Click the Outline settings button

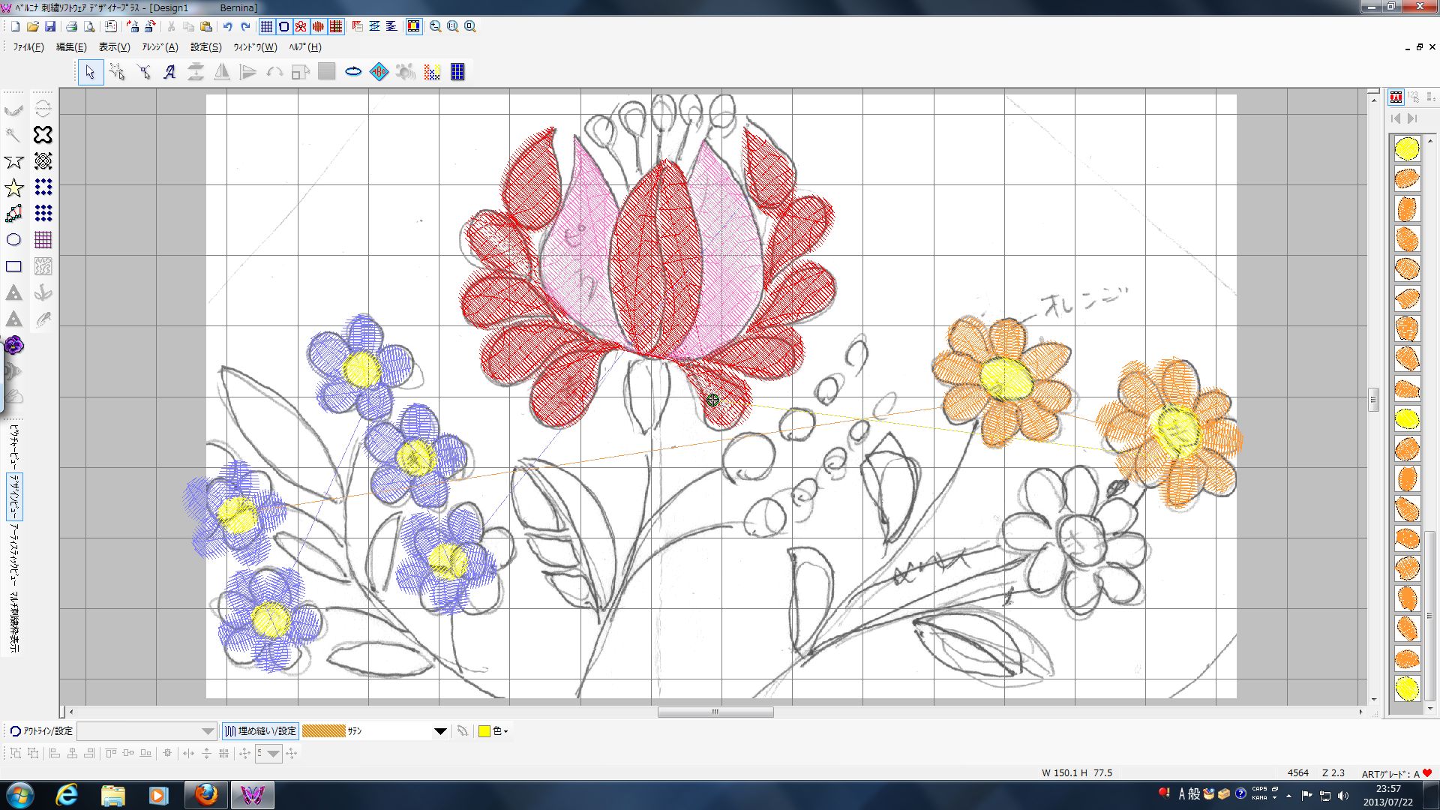click(42, 731)
